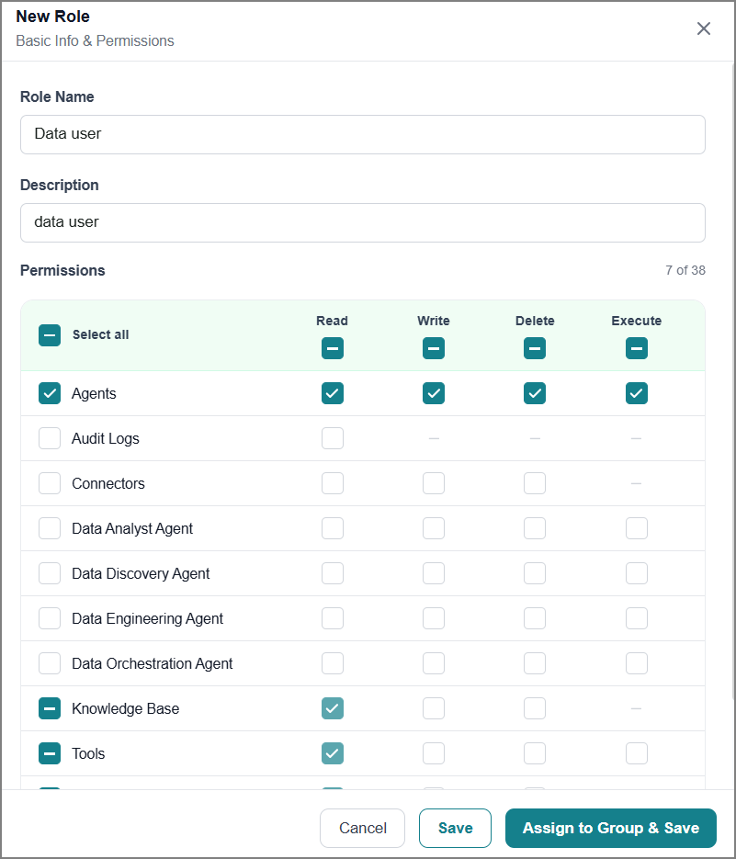The height and width of the screenshot is (859, 736).
Task: Enable Execute permission for Tools
Action: 636,753
